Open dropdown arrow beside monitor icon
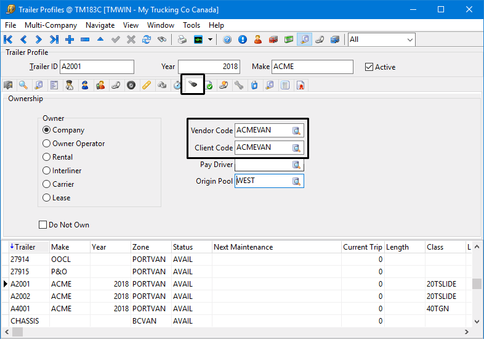484x339 pixels. coord(211,39)
